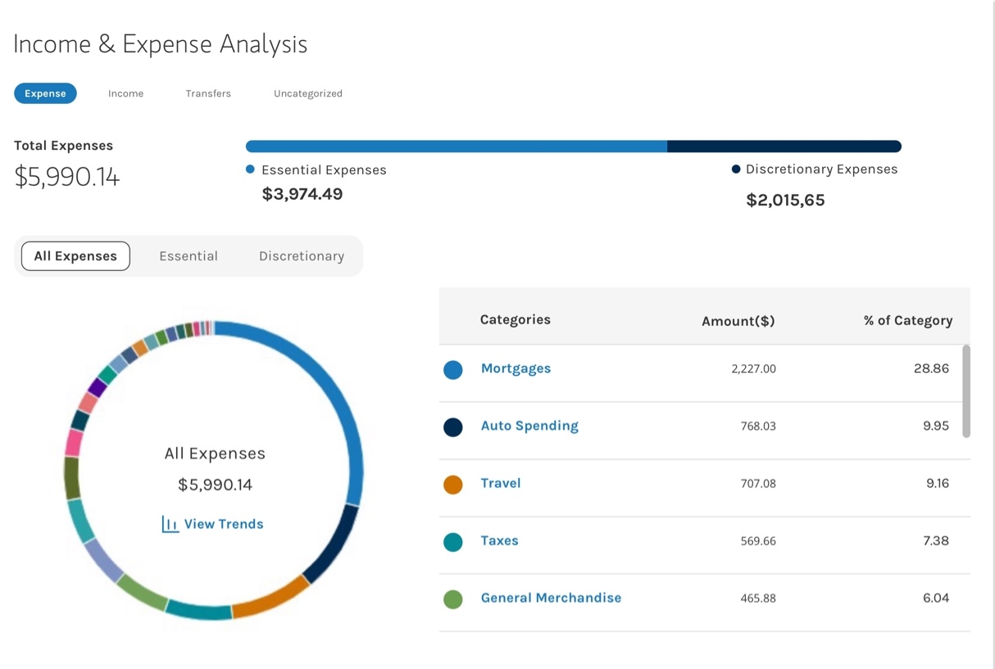Open the Transfers tab
Image resolution: width=995 pixels, height=669 pixels.
[x=208, y=93]
